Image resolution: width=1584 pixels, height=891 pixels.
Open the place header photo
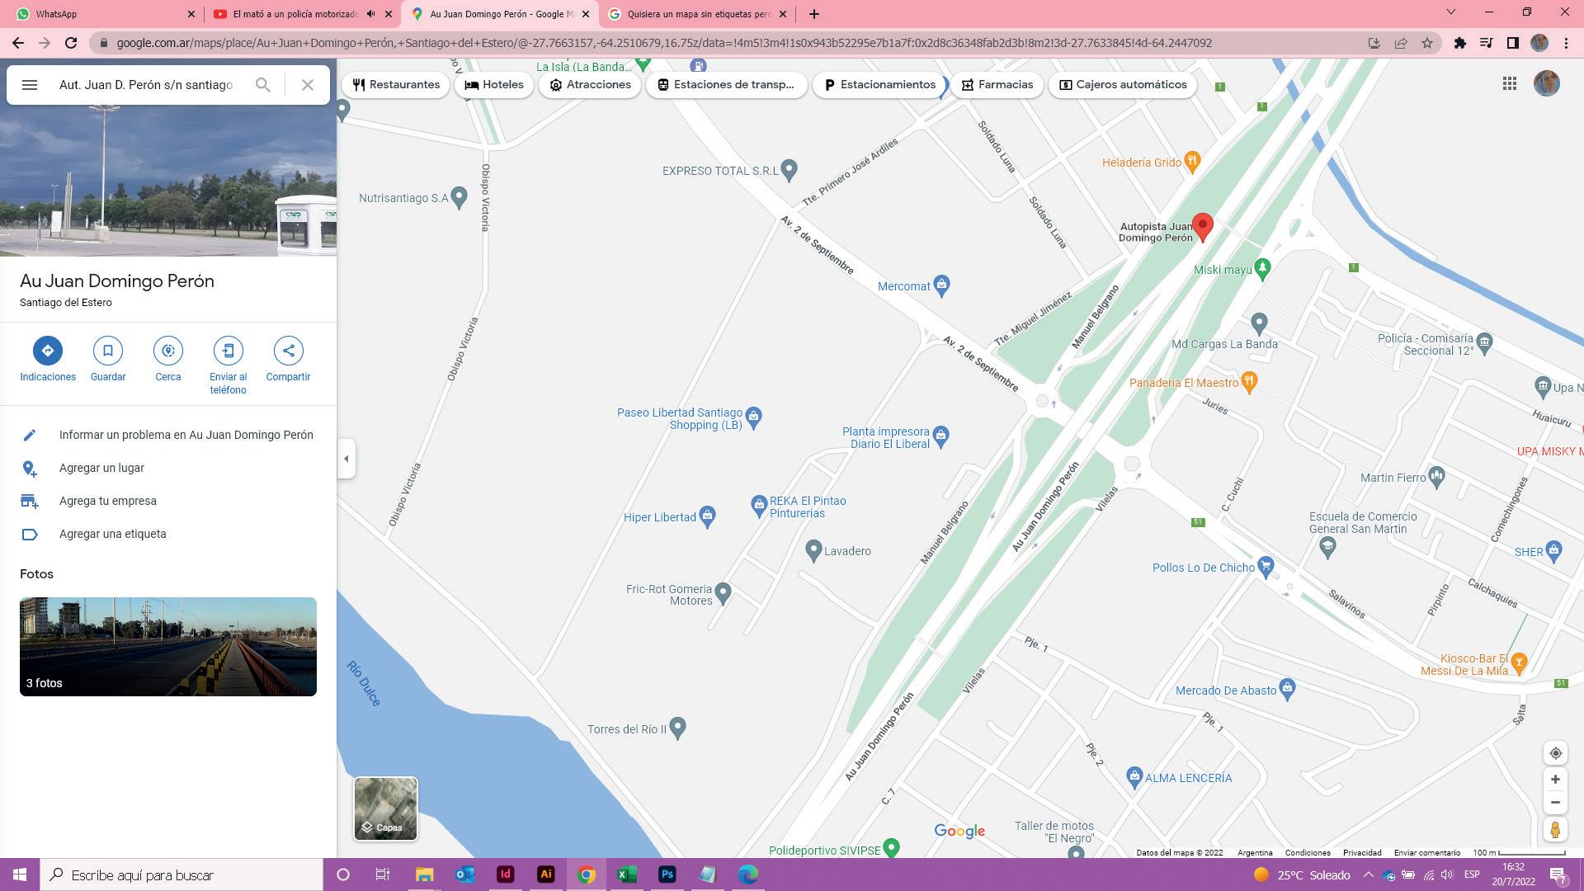(168, 180)
